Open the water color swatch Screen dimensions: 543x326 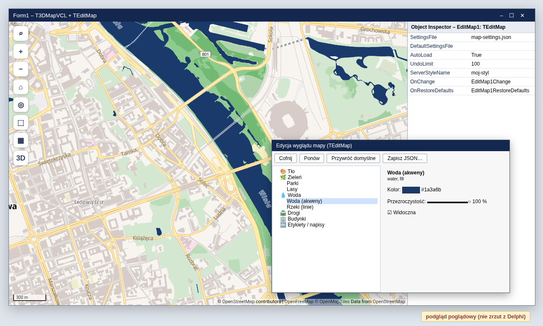click(x=411, y=190)
